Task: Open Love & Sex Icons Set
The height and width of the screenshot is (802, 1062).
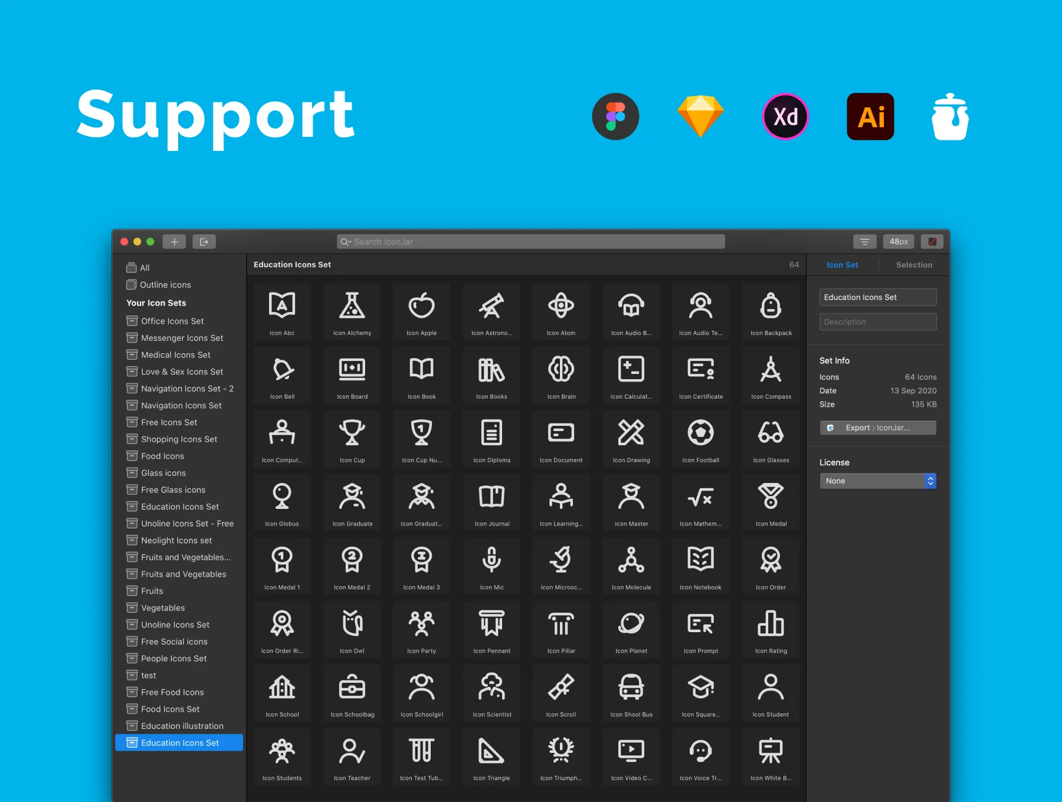Action: 179,372
